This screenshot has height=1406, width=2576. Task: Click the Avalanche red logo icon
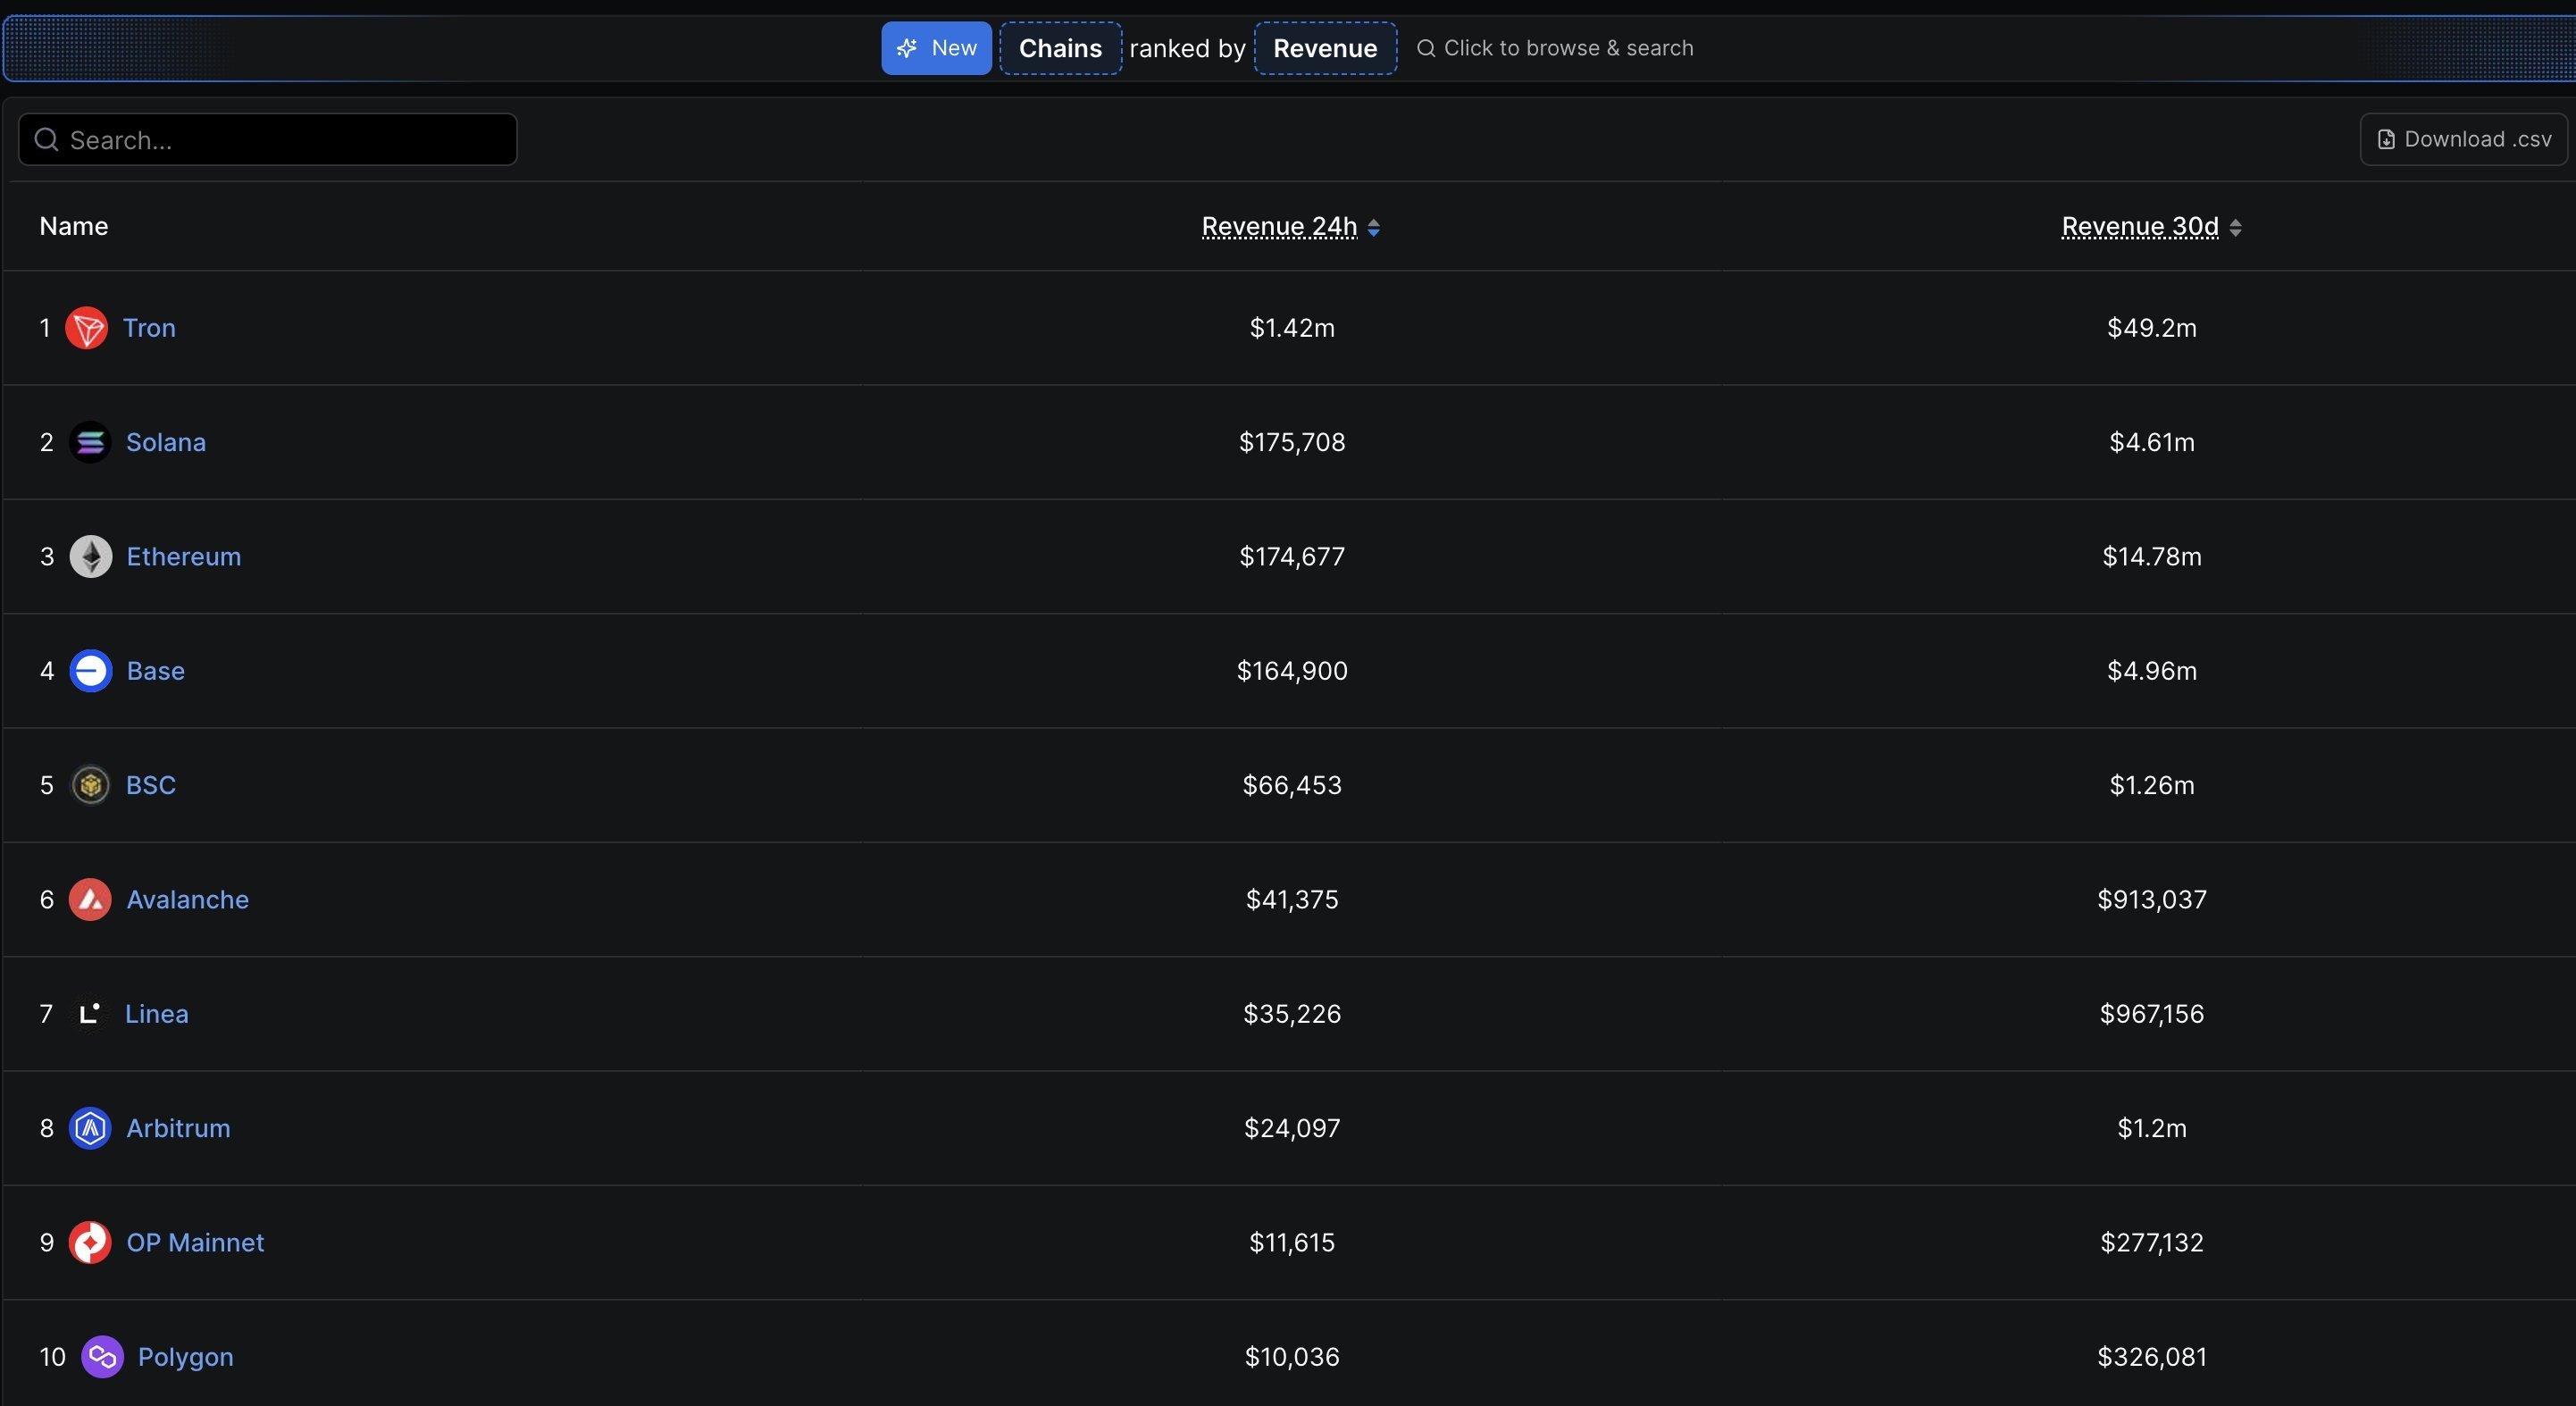(x=90, y=899)
